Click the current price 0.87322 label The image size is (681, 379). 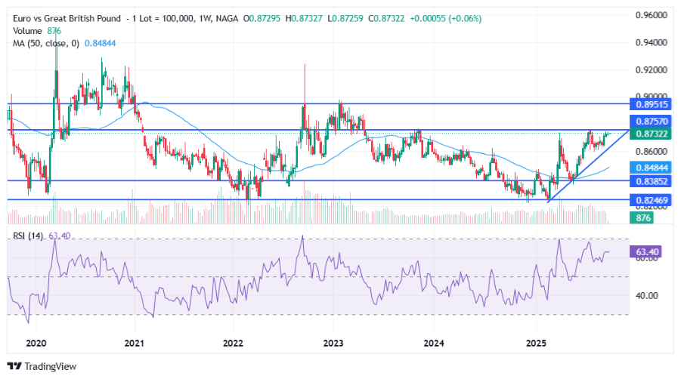point(652,134)
